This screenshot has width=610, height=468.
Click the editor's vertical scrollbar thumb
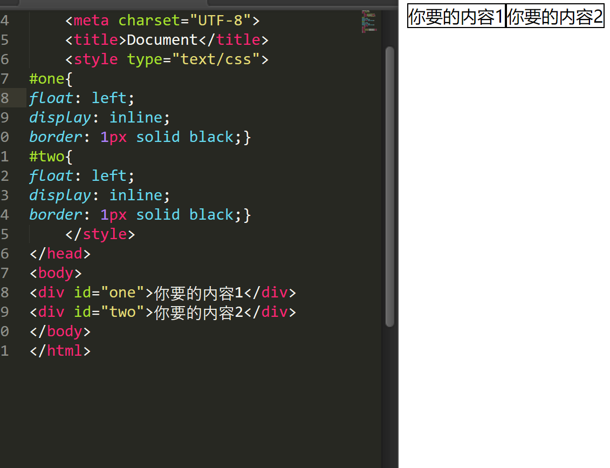click(389, 187)
